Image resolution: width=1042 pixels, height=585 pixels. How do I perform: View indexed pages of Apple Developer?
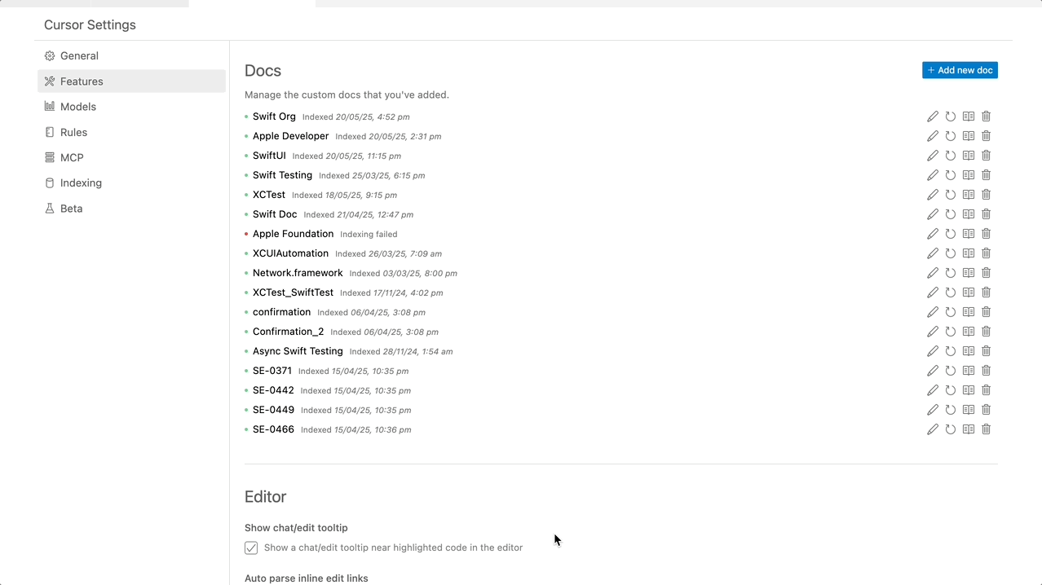pos(969,136)
